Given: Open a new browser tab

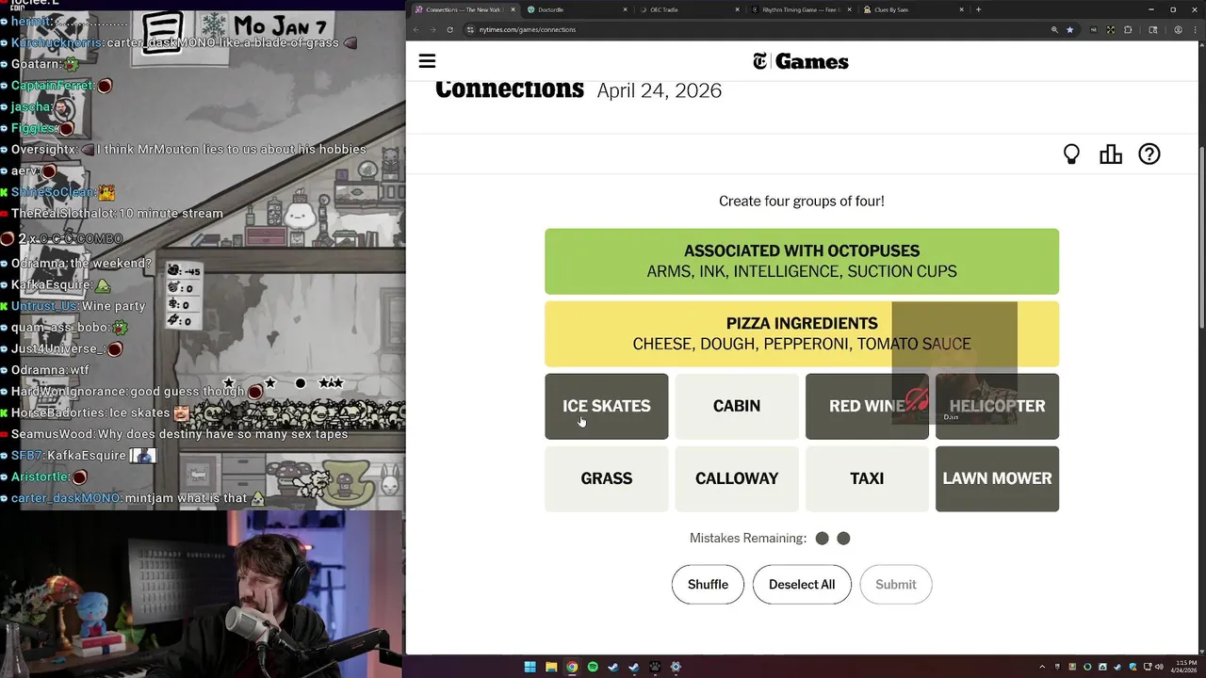Looking at the screenshot, I should pos(978,9).
